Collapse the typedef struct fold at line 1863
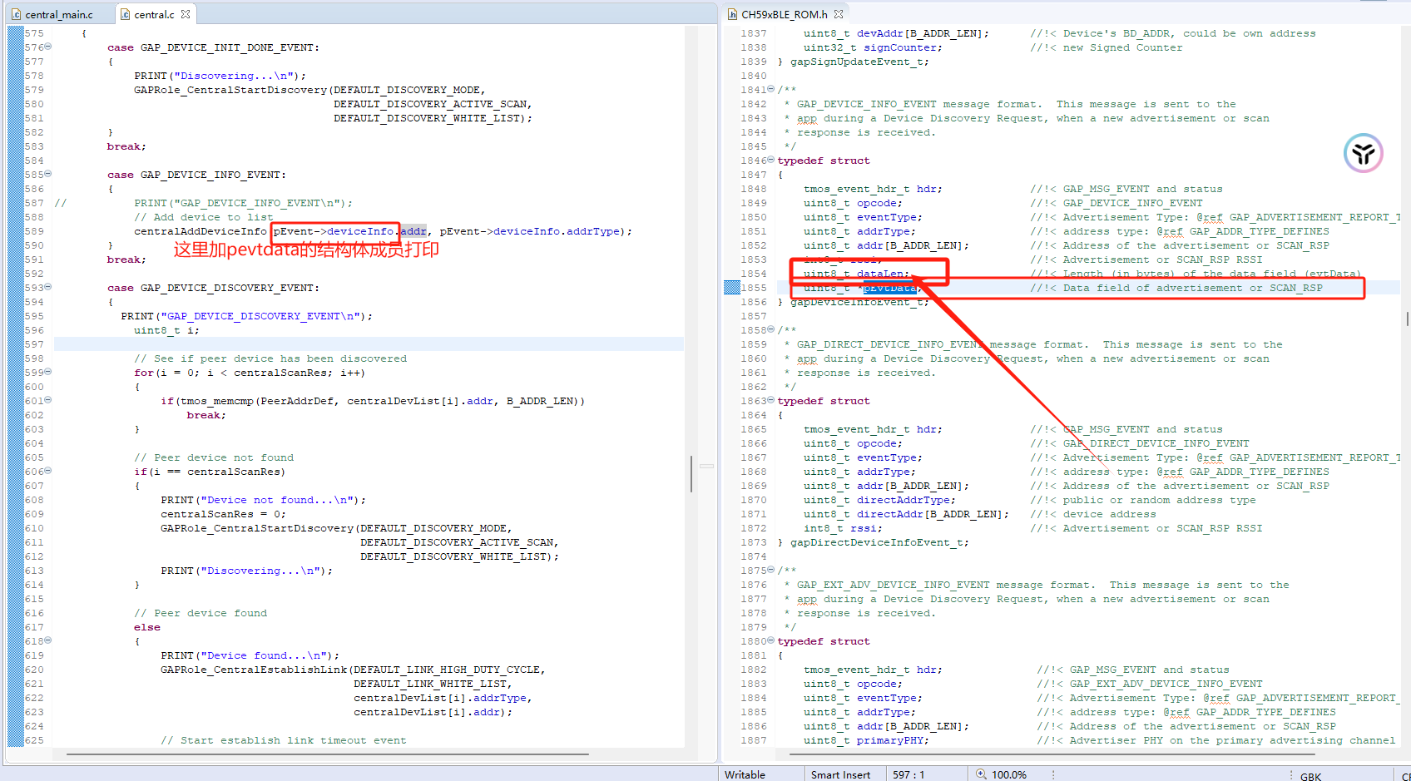The height and width of the screenshot is (781, 1411). click(x=771, y=400)
